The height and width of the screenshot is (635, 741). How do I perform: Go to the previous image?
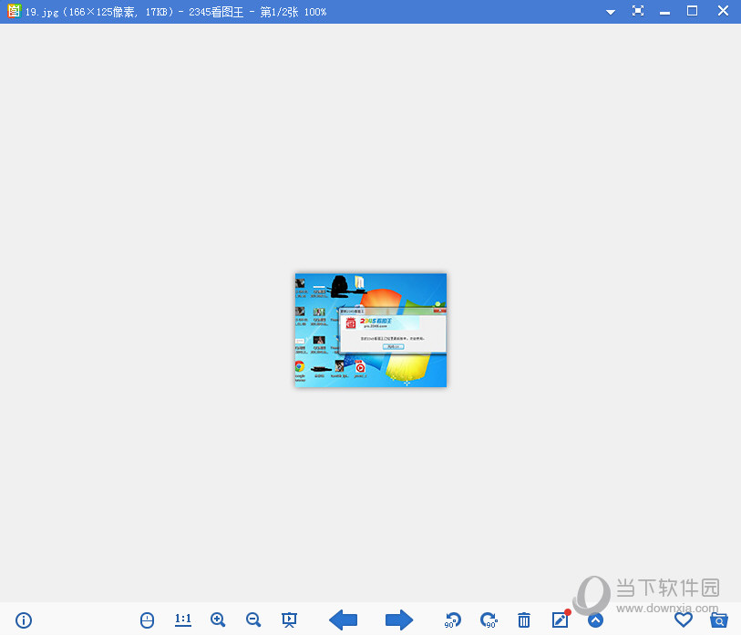pos(343,620)
